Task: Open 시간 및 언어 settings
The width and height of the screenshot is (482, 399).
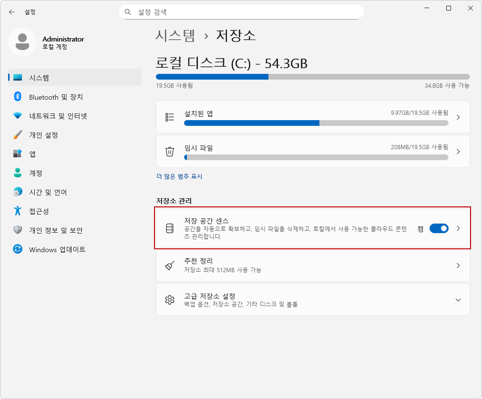Action: coord(75,192)
